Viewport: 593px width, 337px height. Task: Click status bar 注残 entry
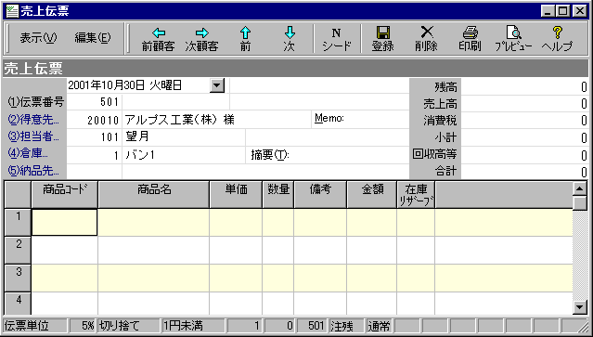(347, 326)
